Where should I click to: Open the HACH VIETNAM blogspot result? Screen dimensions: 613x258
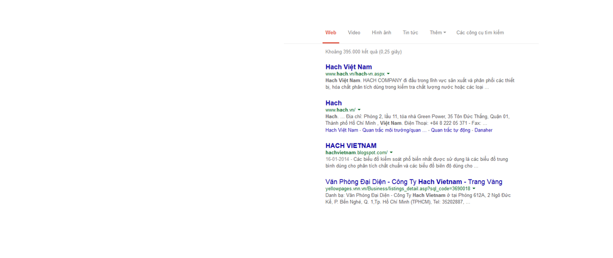pos(351,146)
